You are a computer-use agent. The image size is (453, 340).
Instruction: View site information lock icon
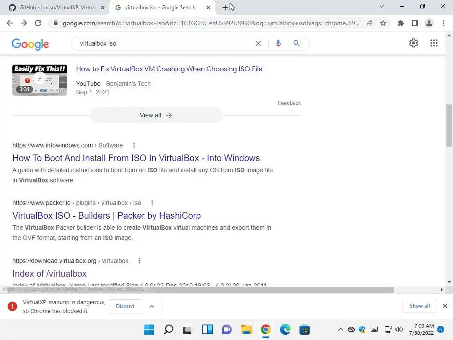pyautogui.click(x=56, y=23)
